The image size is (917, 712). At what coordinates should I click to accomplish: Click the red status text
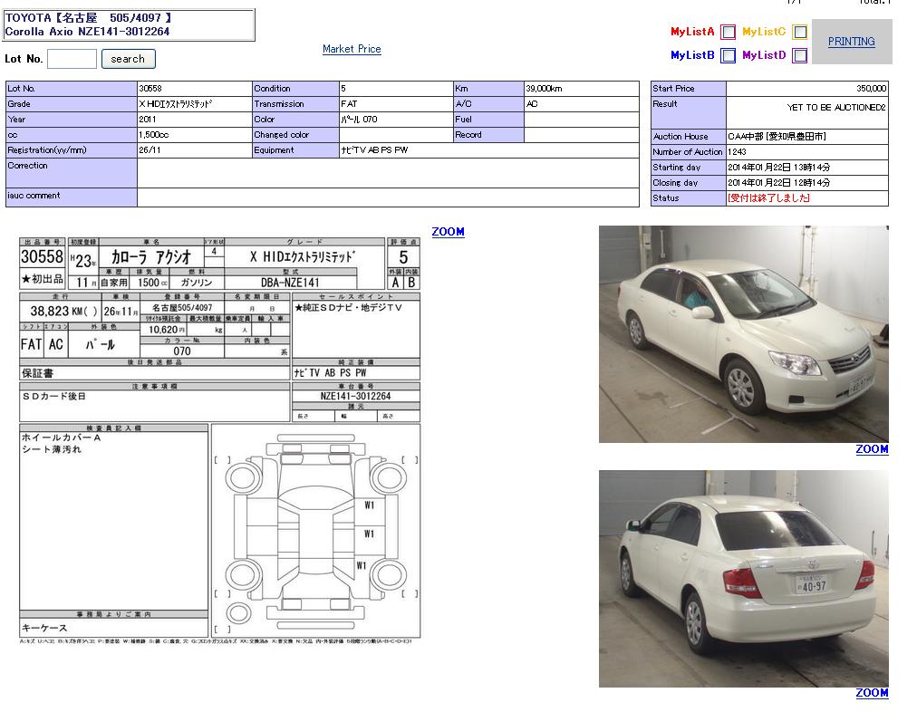[x=768, y=198]
